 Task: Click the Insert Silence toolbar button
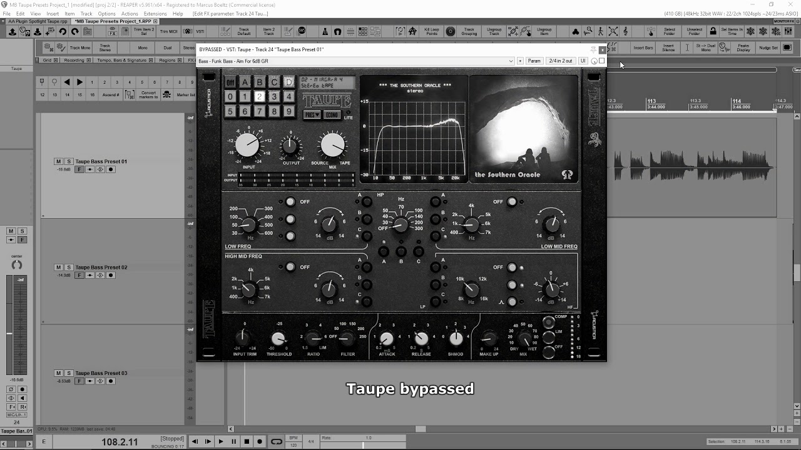click(668, 47)
